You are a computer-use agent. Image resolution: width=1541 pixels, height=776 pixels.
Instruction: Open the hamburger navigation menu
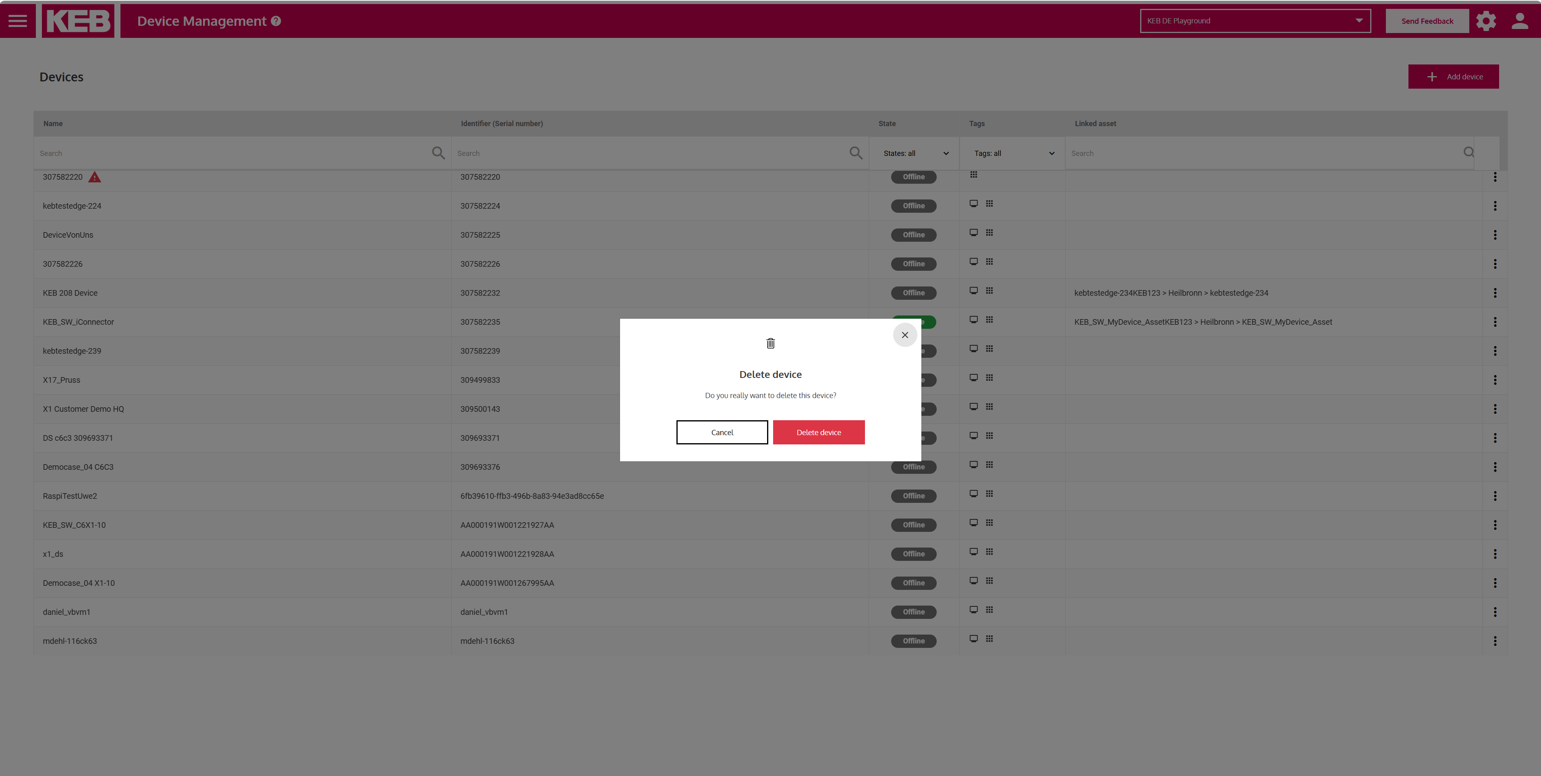click(x=17, y=21)
